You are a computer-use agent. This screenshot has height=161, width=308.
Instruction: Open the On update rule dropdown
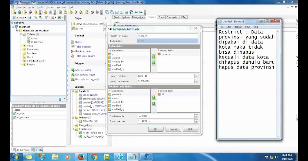click(196, 121)
